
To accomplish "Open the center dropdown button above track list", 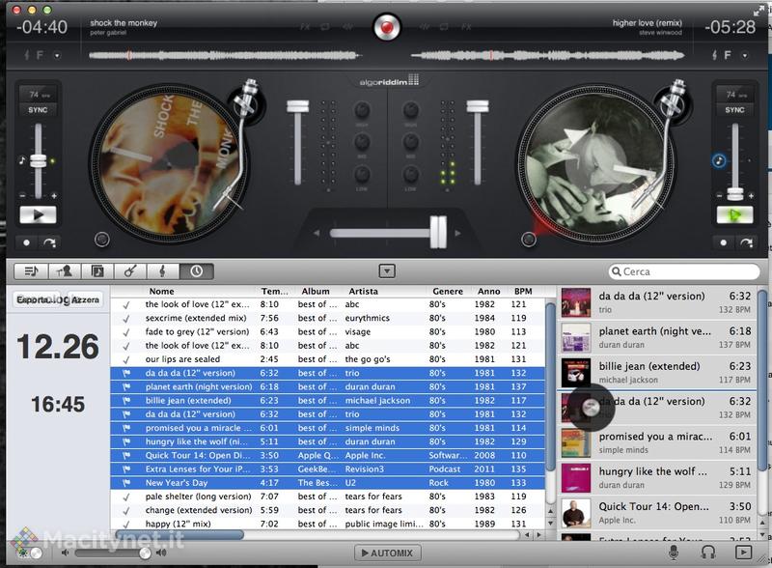I will click(x=387, y=271).
